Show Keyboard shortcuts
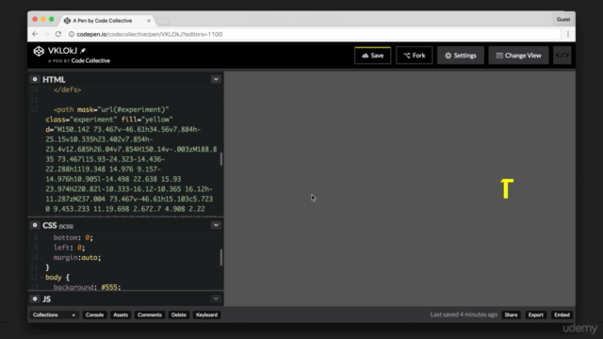This screenshot has width=603, height=339. pyautogui.click(x=206, y=315)
